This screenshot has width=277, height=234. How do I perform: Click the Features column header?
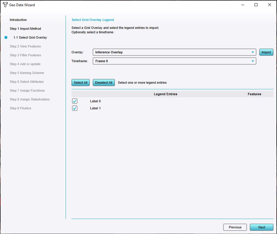[x=254, y=94]
